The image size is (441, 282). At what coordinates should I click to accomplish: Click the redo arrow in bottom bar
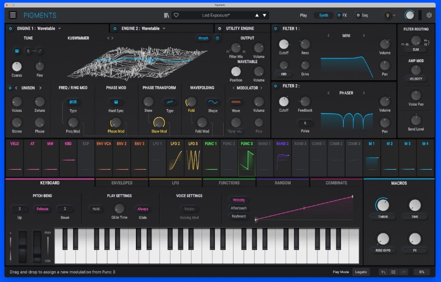(403, 272)
